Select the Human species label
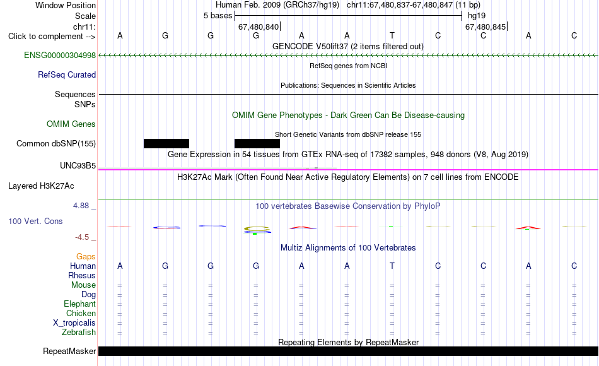The width and height of the screenshot is (599, 366). 83,266
